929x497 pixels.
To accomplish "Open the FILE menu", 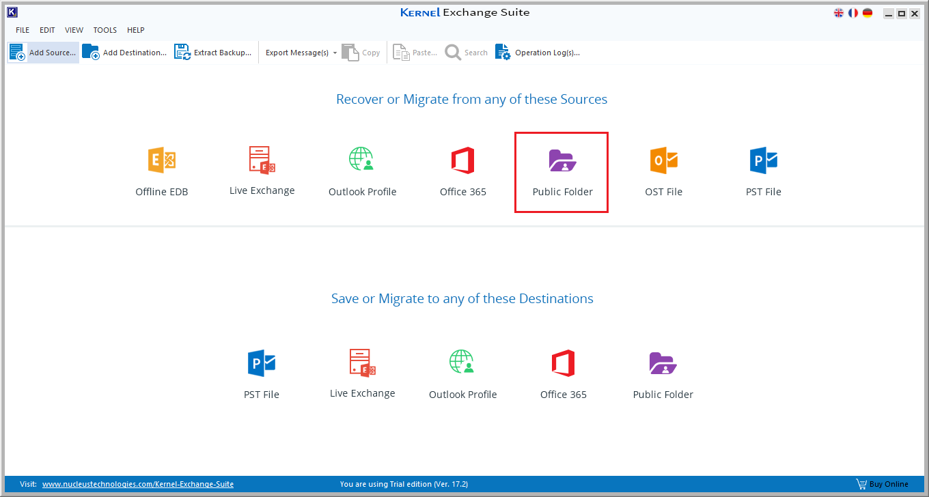I will 23,30.
